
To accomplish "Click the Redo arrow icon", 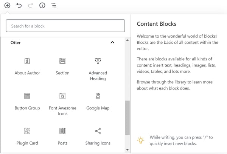I will [x=30, y=6].
